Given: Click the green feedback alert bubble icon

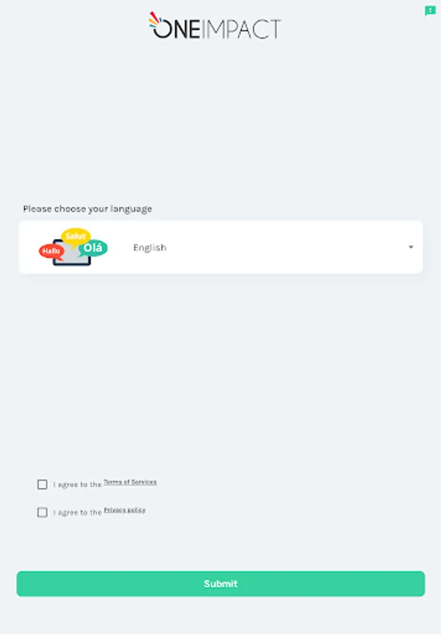Looking at the screenshot, I should pyautogui.click(x=430, y=11).
